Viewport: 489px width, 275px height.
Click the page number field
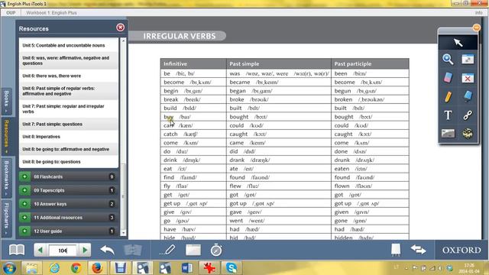pyautogui.click(x=63, y=251)
